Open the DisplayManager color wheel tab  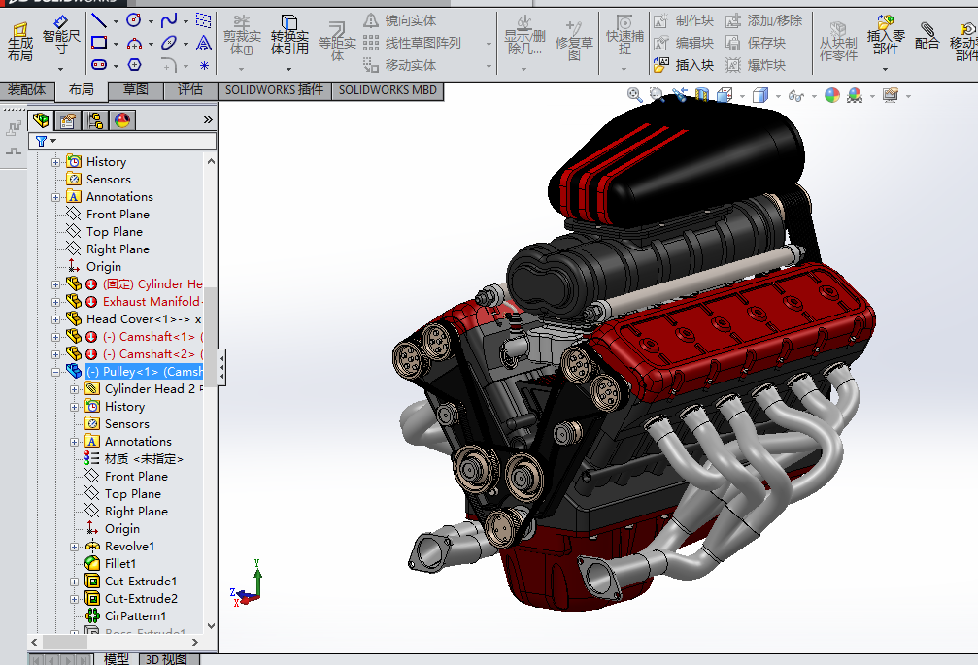tap(122, 120)
